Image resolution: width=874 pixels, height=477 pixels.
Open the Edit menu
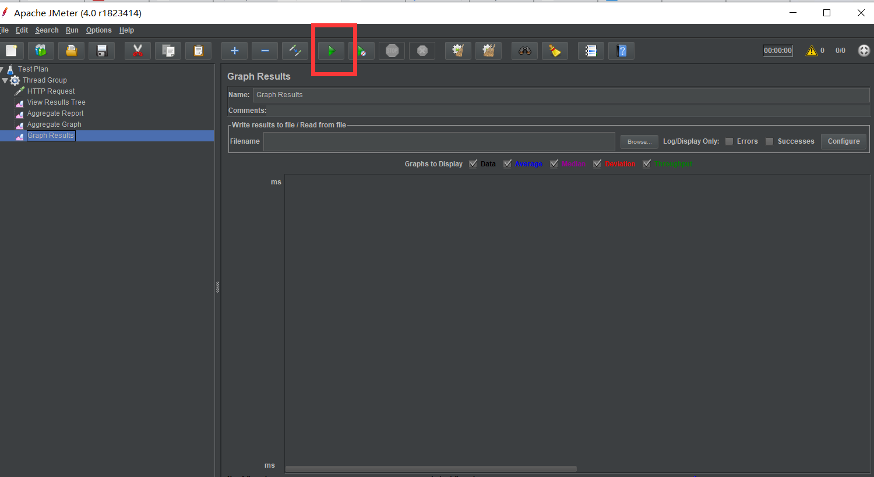coord(22,30)
